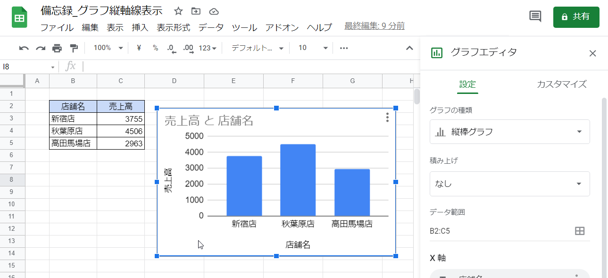Open the グラフの種類 dropdown

point(509,132)
